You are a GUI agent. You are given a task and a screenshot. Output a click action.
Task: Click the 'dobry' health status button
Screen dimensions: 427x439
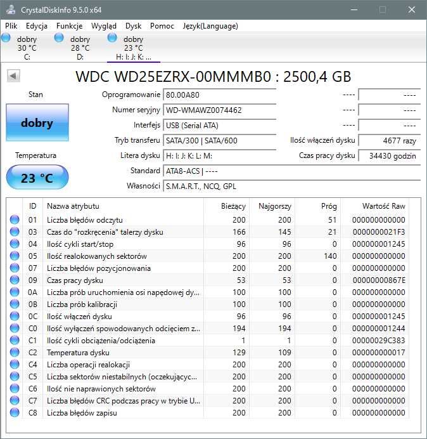37,122
